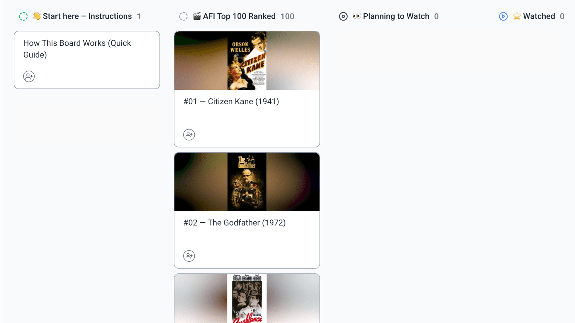The height and width of the screenshot is (323, 575).
Task: Select the Watched column title
Action: coord(539,16)
